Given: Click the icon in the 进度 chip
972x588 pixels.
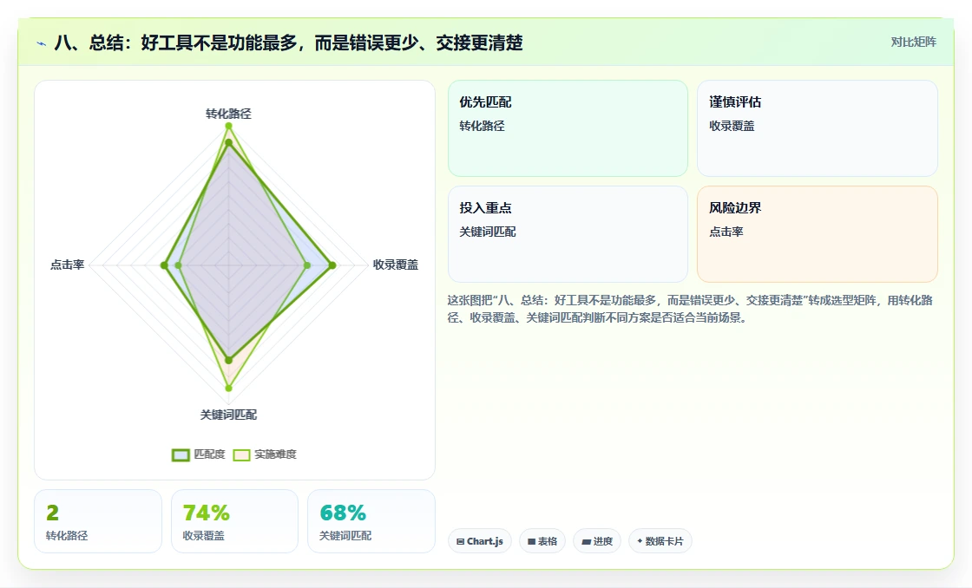Looking at the screenshot, I should pos(586,541).
